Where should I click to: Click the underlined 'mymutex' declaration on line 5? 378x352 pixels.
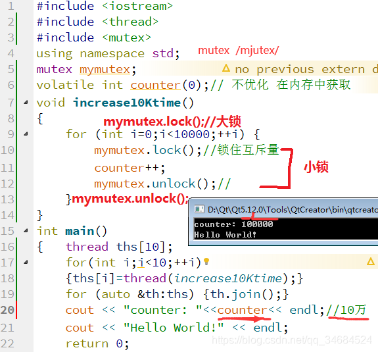[x=105, y=70]
